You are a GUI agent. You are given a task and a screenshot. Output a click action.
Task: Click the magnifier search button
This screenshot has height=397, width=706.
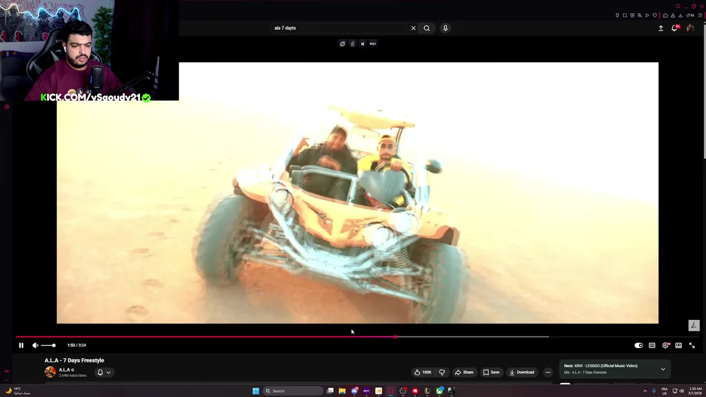click(427, 28)
